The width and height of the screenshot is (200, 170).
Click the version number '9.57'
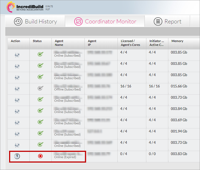[x=48, y=9]
